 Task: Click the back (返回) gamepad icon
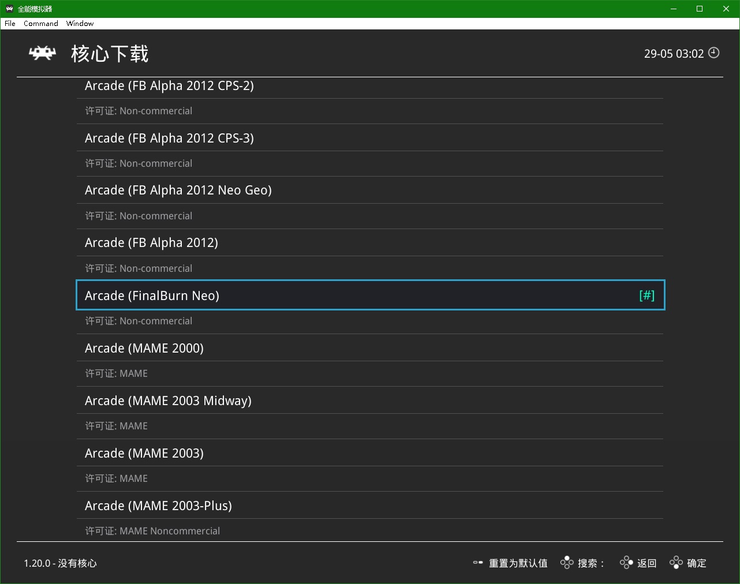pos(626,563)
